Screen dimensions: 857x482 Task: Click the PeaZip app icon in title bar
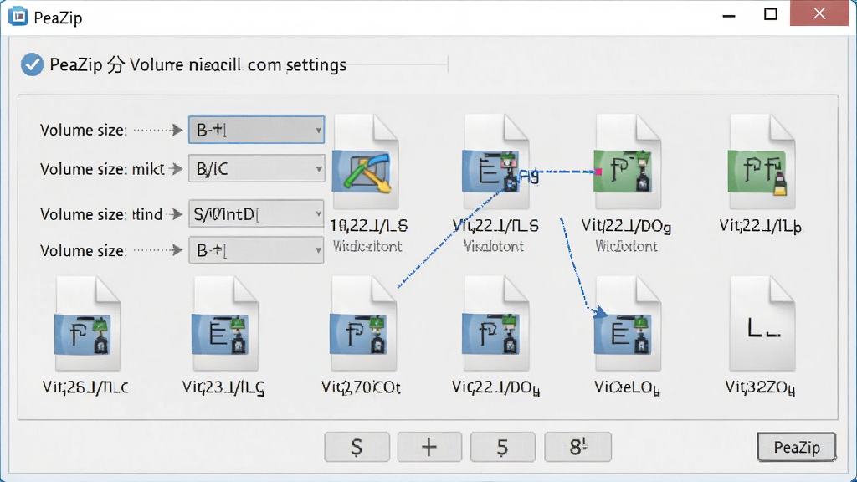pos(18,17)
